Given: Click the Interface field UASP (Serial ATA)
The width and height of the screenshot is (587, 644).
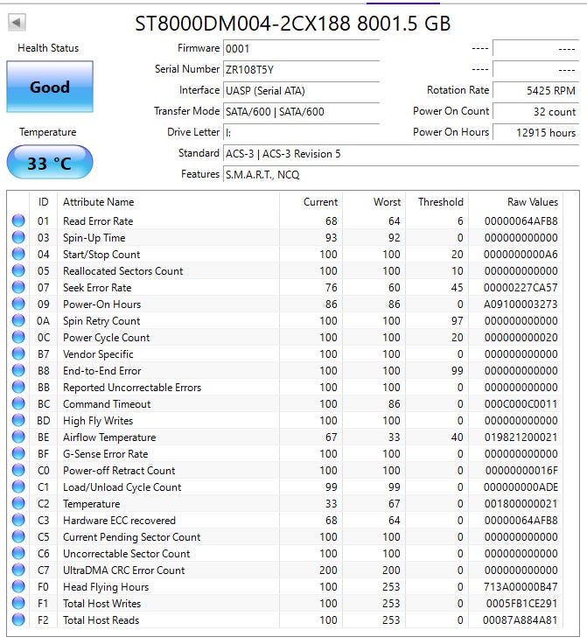Looking at the screenshot, I should pos(301,91).
